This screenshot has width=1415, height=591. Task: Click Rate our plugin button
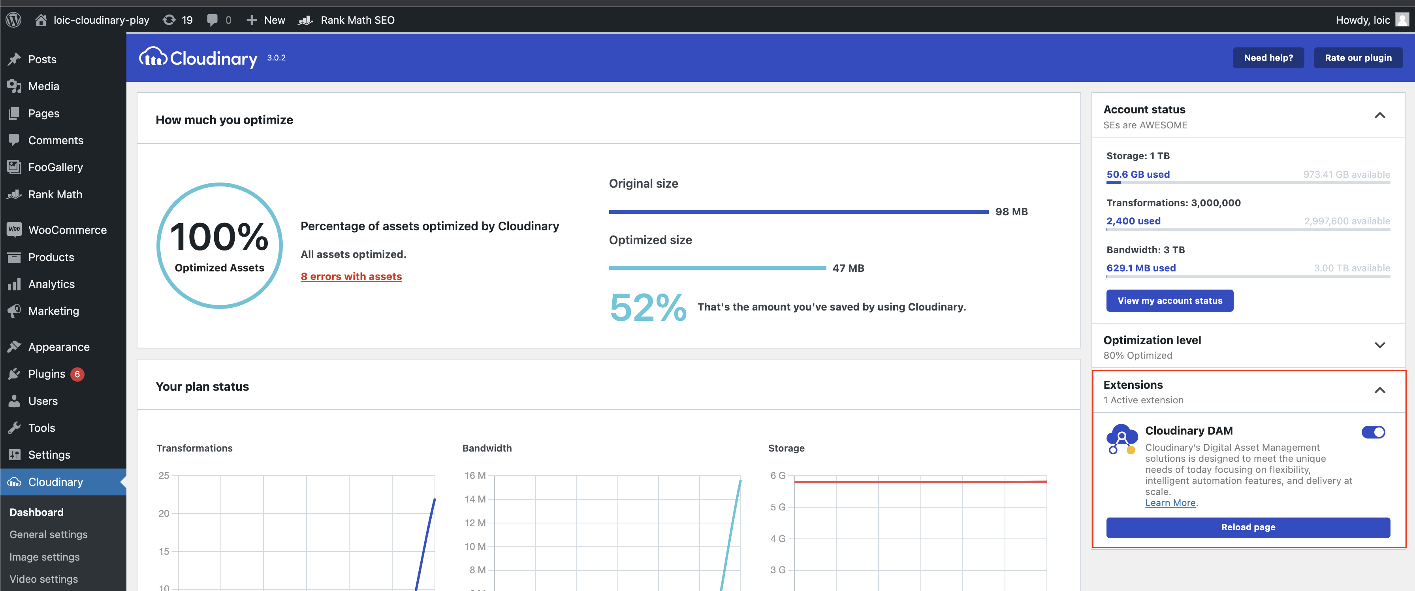tap(1358, 58)
